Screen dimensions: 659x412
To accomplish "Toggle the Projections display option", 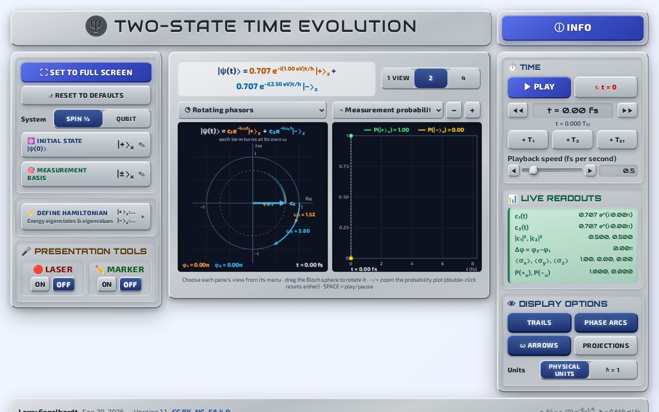I will 606,346.
